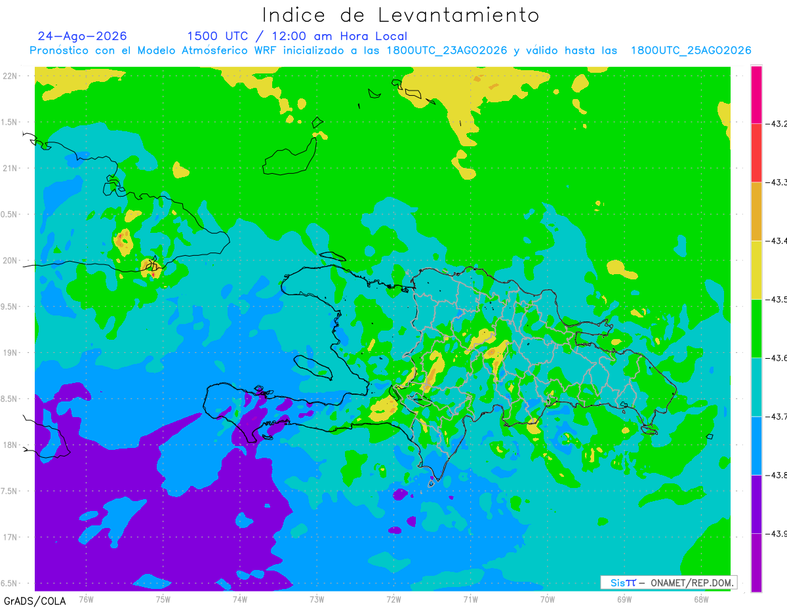Viewport: 787px width, 608px height.
Task: Click the '75W' longitude label
Action: (163, 599)
